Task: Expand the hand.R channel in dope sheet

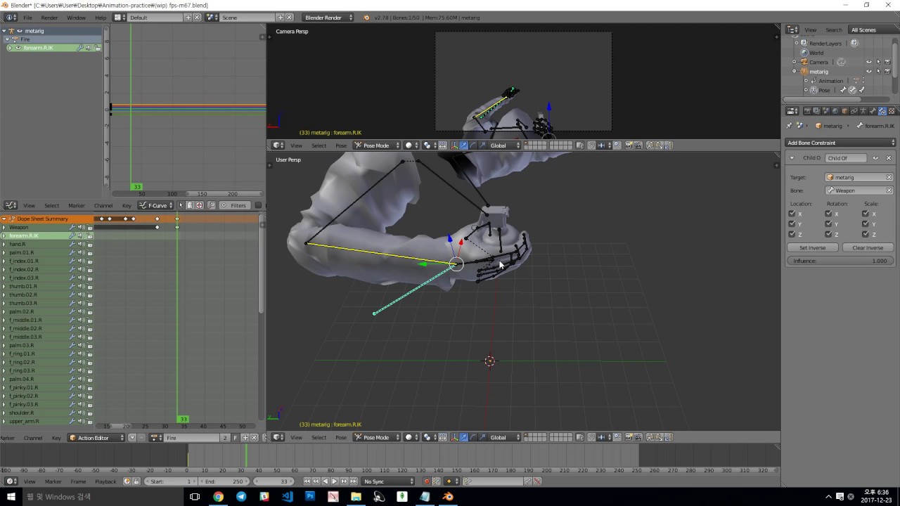Action: [4, 244]
